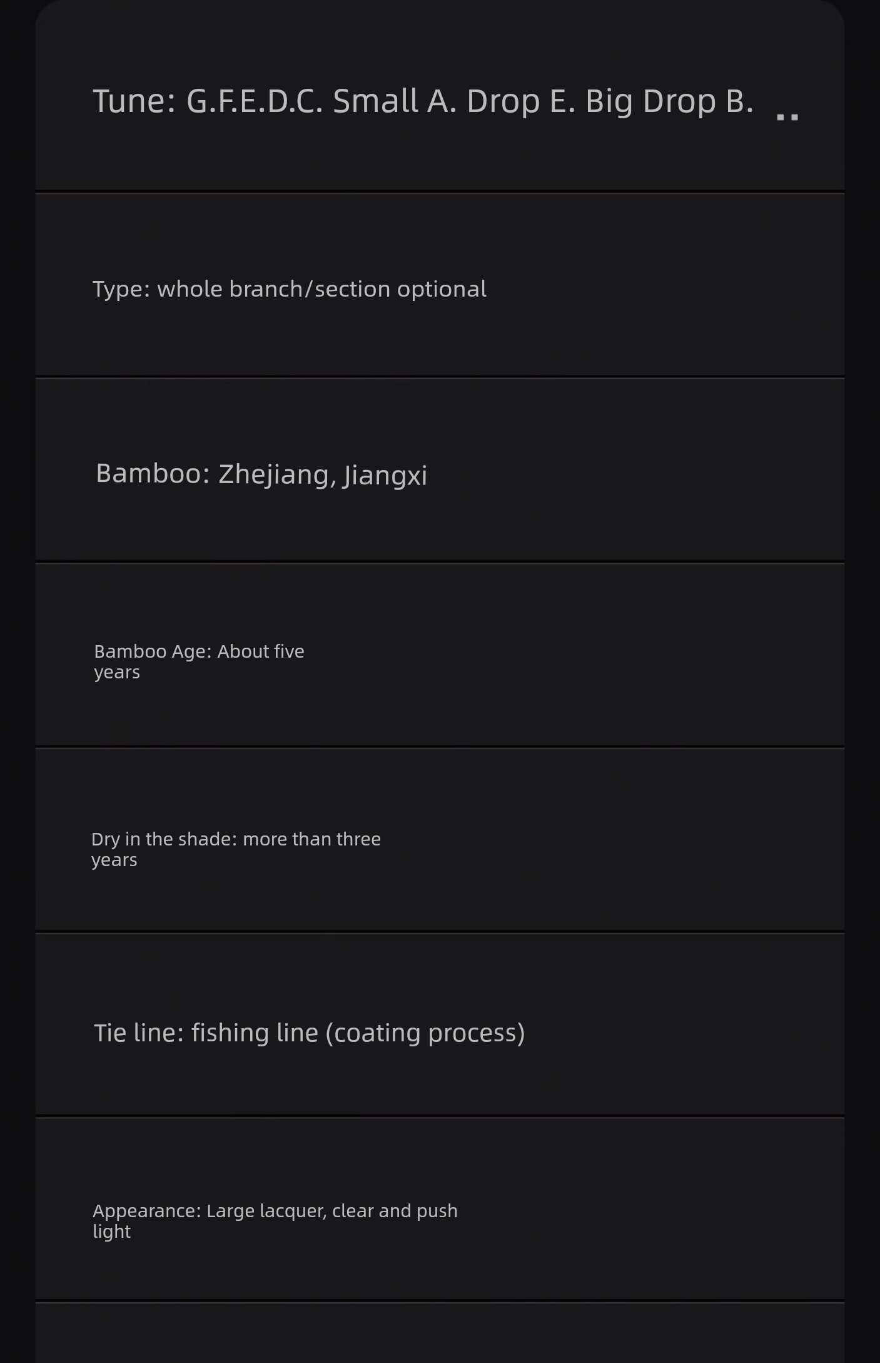The image size is (880, 1363).
Task: Click the empty row below Appearance
Action: (440, 1333)
